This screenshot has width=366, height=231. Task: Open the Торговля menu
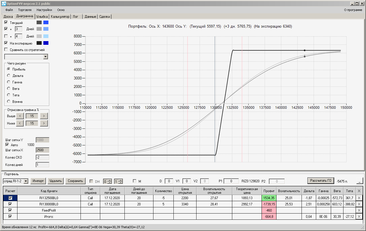coord(25,10)
